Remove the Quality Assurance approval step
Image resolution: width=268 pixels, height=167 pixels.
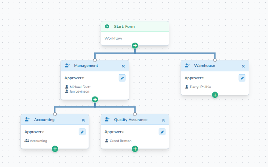tap(163, 120)
